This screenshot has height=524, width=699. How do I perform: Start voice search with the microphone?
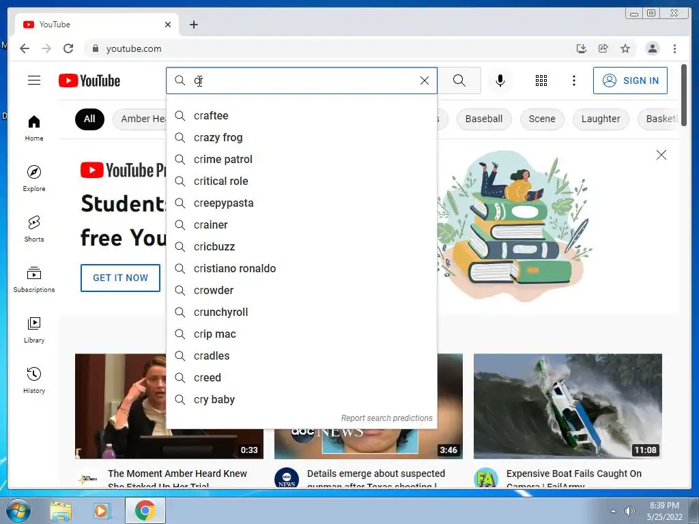pyautogui.click(x=500, y=81)
